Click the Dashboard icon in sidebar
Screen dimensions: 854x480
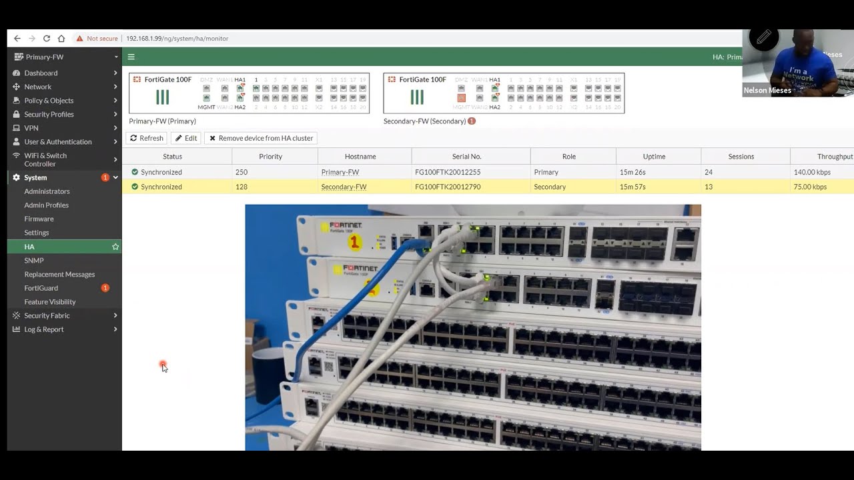17,73
